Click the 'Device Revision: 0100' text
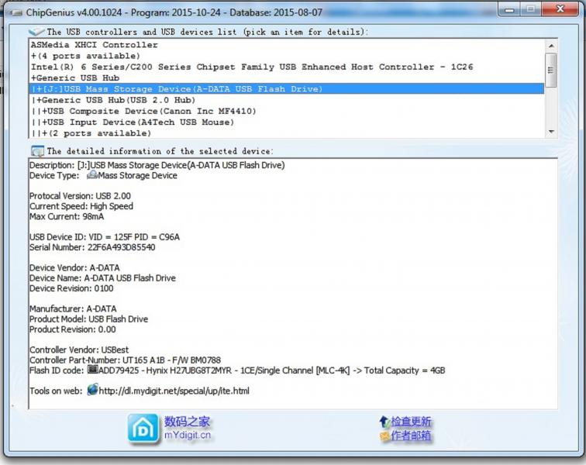586x465 pixels. click(x=71, y=288)
